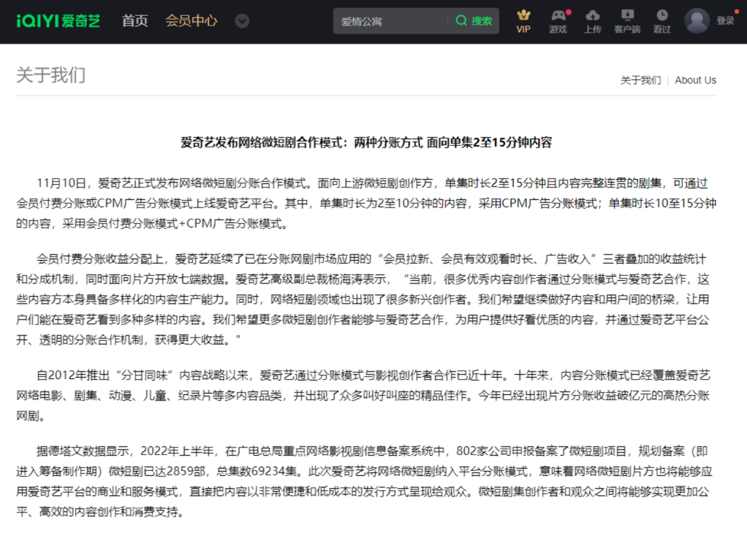Click the iQIYI logo in header
This screenshot has width=747, height=536.
[58, 21]
